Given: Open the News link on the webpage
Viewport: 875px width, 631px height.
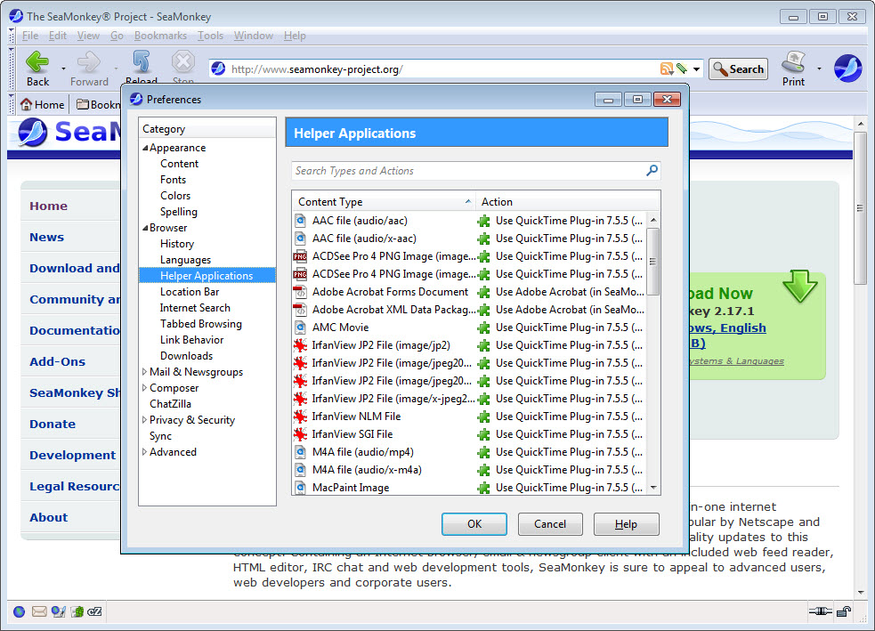Looking at the screenshot, I should 47,237.
